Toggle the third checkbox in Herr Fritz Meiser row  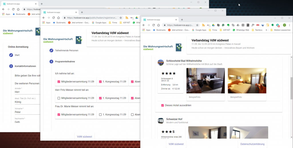[x=132, y=98]
